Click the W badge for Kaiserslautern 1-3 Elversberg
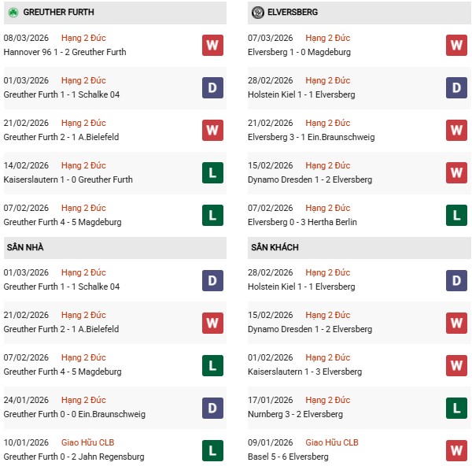Image resolution: width=472 pixels, height=466 pixels. tap(456, 364)
